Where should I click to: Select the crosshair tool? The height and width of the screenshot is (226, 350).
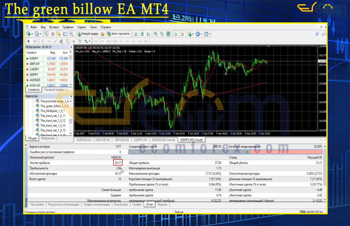click(x=35, y=41)
